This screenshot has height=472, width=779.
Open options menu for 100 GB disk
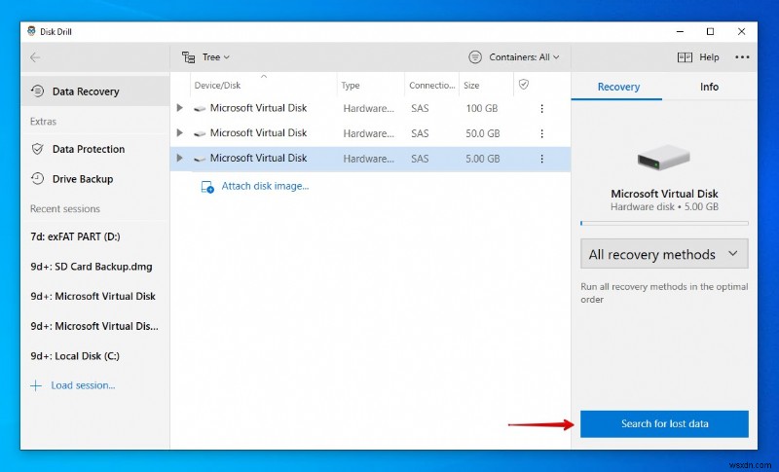(542, 108)
